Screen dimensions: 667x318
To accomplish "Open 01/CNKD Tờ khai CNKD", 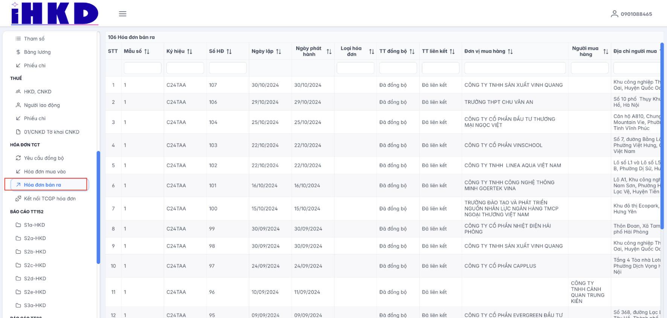I will coord(52,132).
